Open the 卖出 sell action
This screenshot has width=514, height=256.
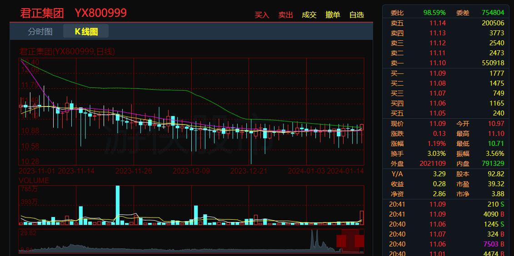pos(285,14)
